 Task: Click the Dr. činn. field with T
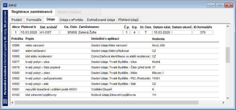[145, 32]
